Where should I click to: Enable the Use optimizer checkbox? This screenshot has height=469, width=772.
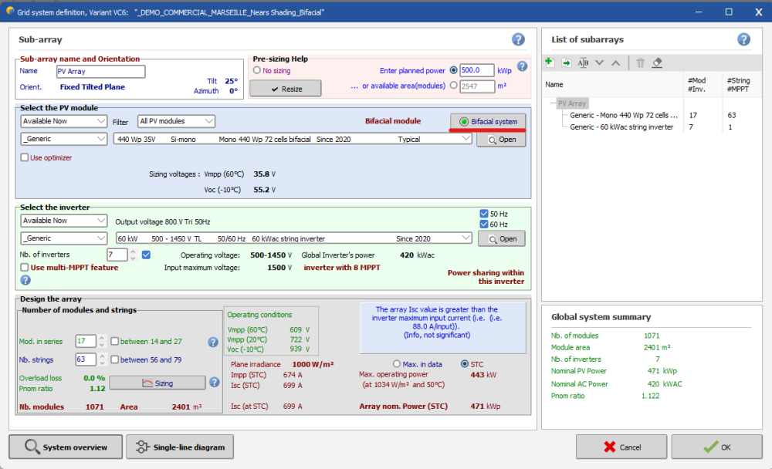coord(25,157)
